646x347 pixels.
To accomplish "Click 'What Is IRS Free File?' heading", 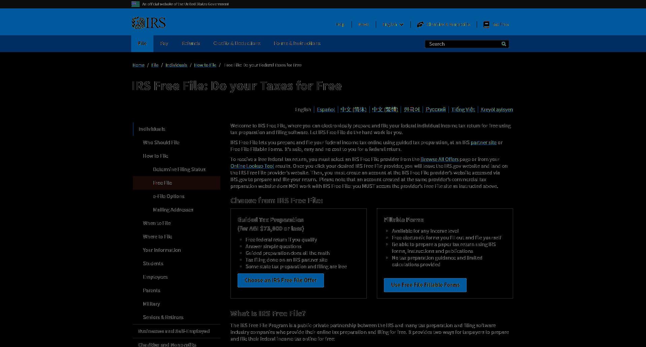I will coord(268,314).
